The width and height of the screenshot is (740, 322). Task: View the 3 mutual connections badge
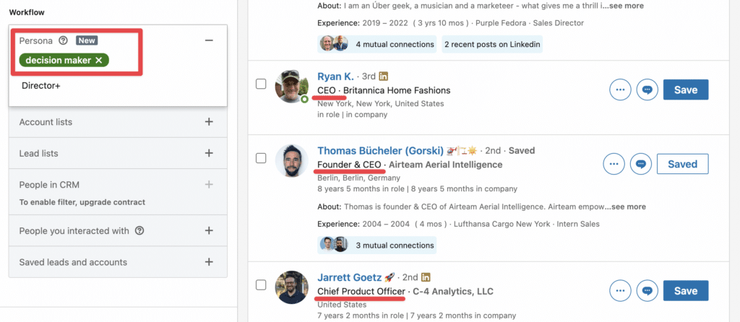tap(377, 245)
